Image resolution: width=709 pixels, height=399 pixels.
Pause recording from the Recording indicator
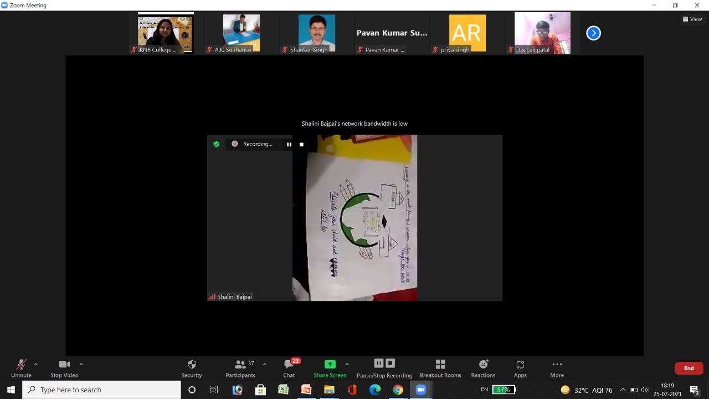289,144
